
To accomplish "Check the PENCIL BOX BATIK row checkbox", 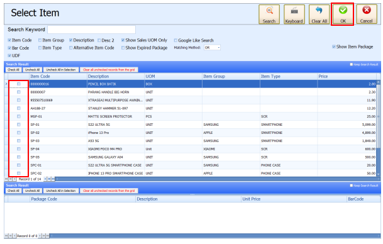I will tap(19, 84).
